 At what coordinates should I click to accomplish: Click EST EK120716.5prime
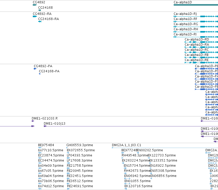click(x=139, y=186)
